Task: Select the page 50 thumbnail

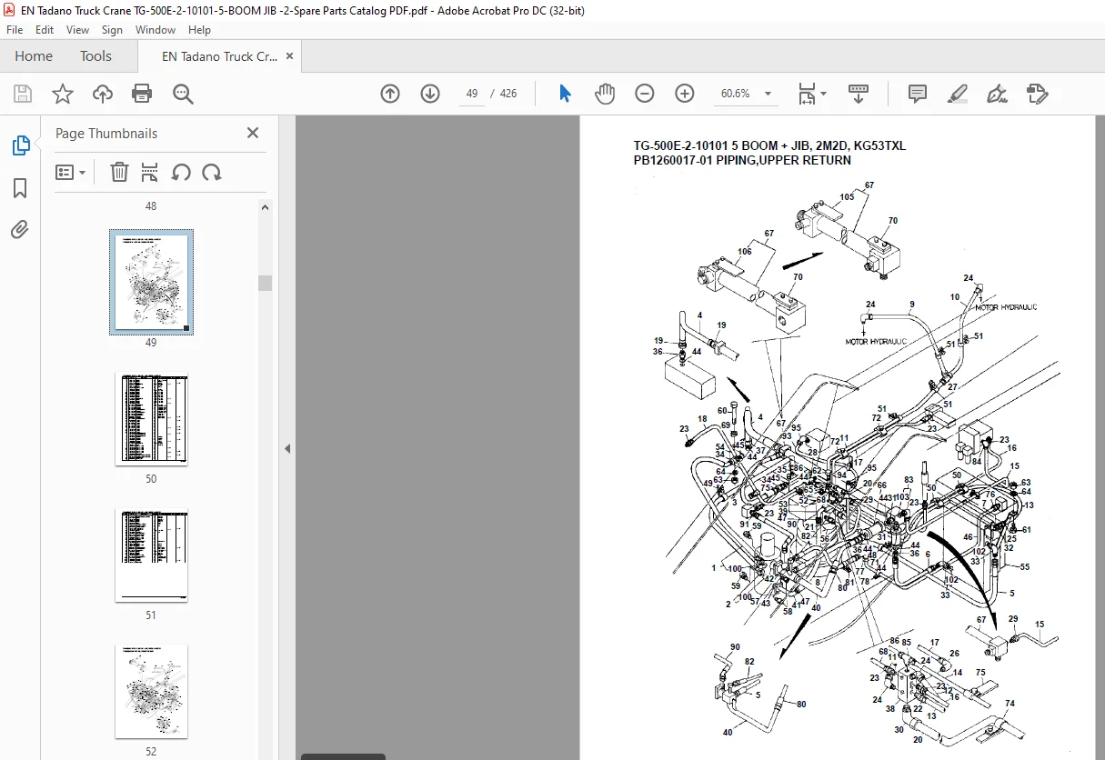Action: coord(151,419)
